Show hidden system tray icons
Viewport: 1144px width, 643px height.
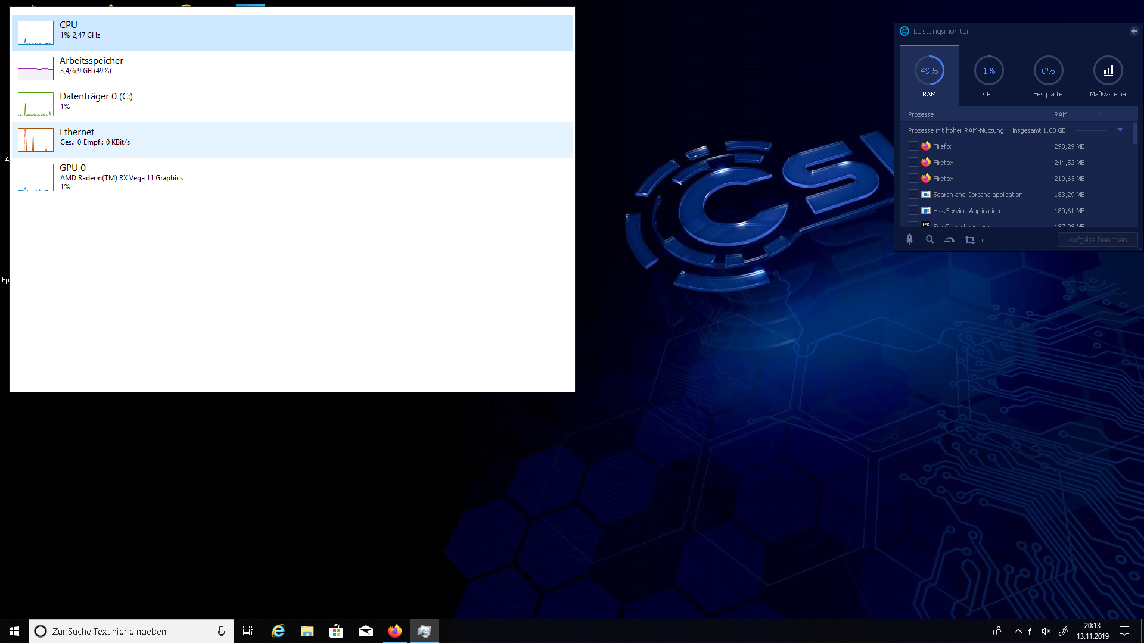1018,631
